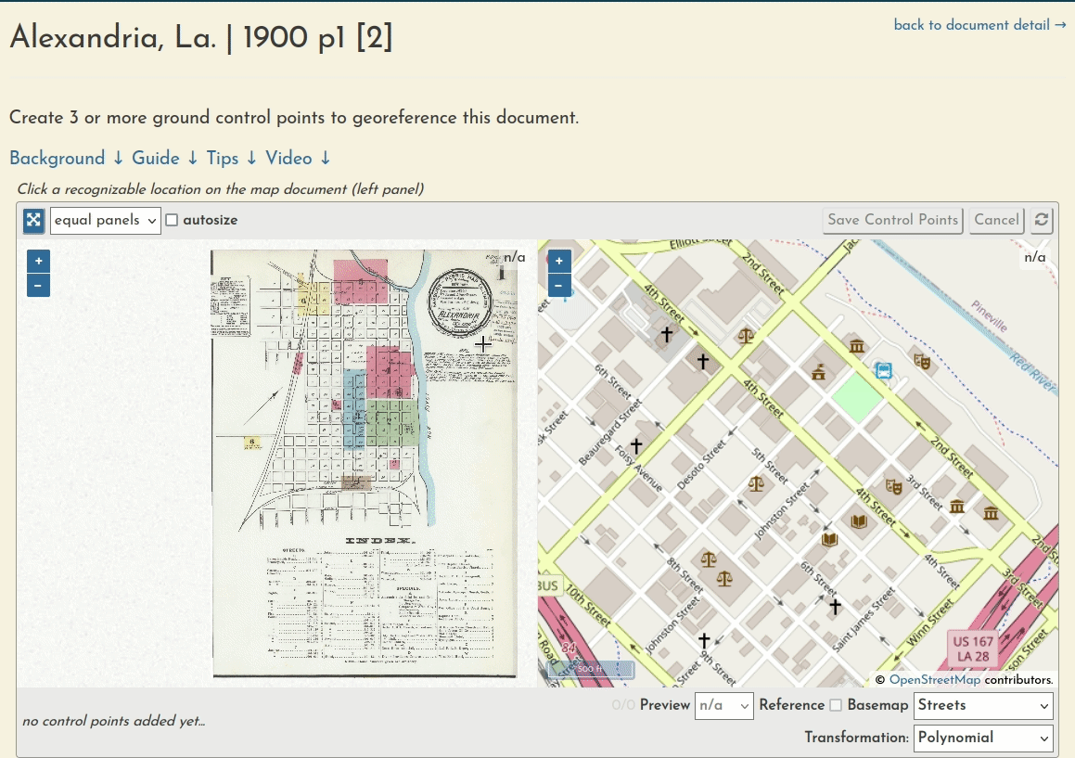Toggle the Reference basemap checkbox
This screenshot has width=1075, height=758.
836,705
